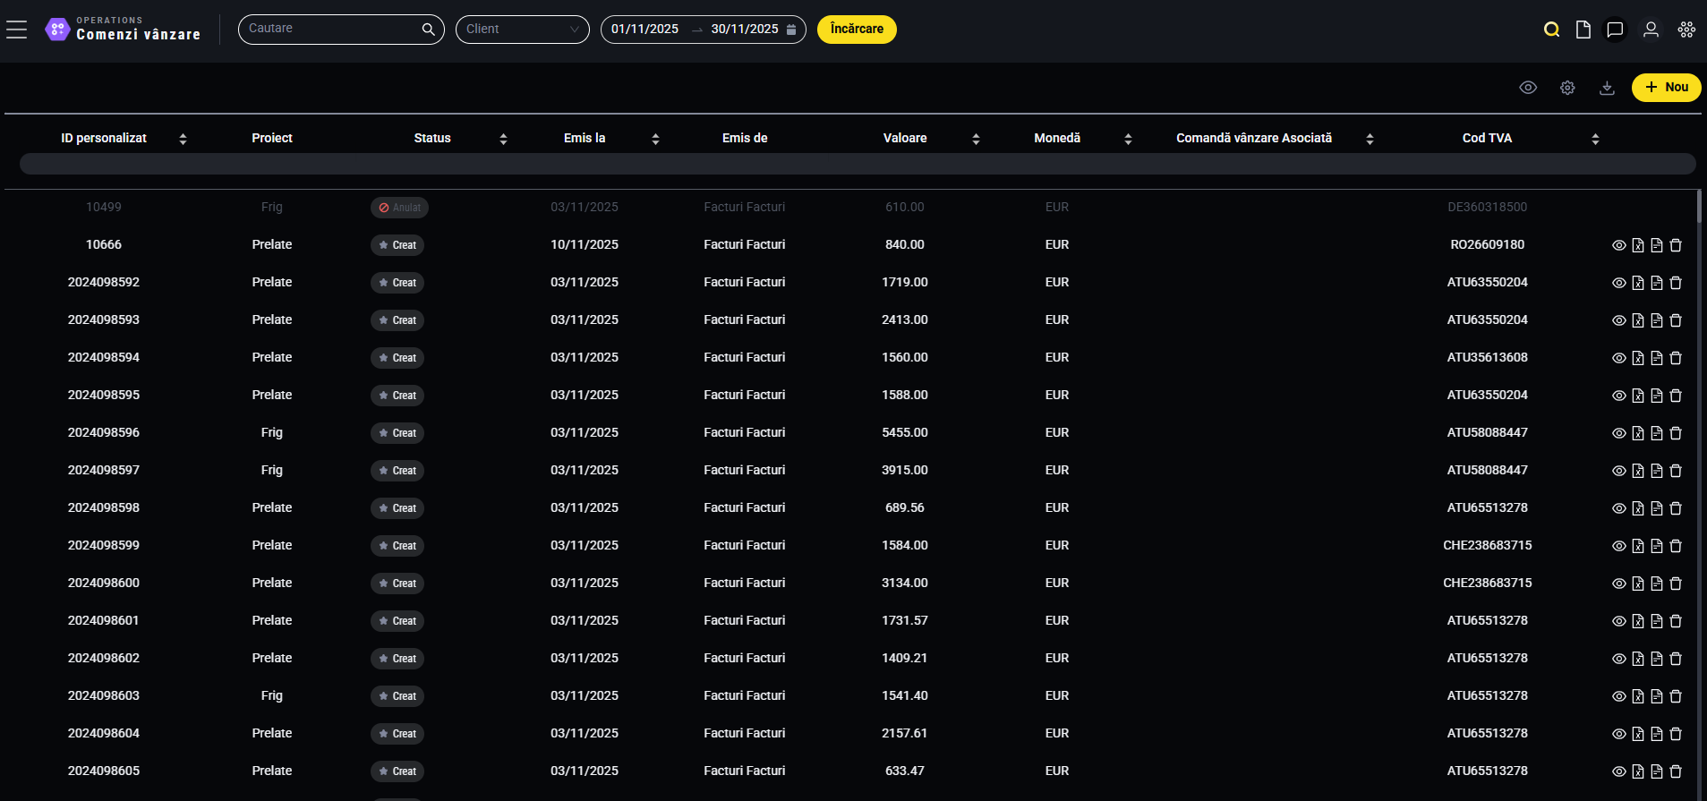Sort by ID personalizat column arrows
This screenshot has width=1707, height=801.
tap(183, 139)
